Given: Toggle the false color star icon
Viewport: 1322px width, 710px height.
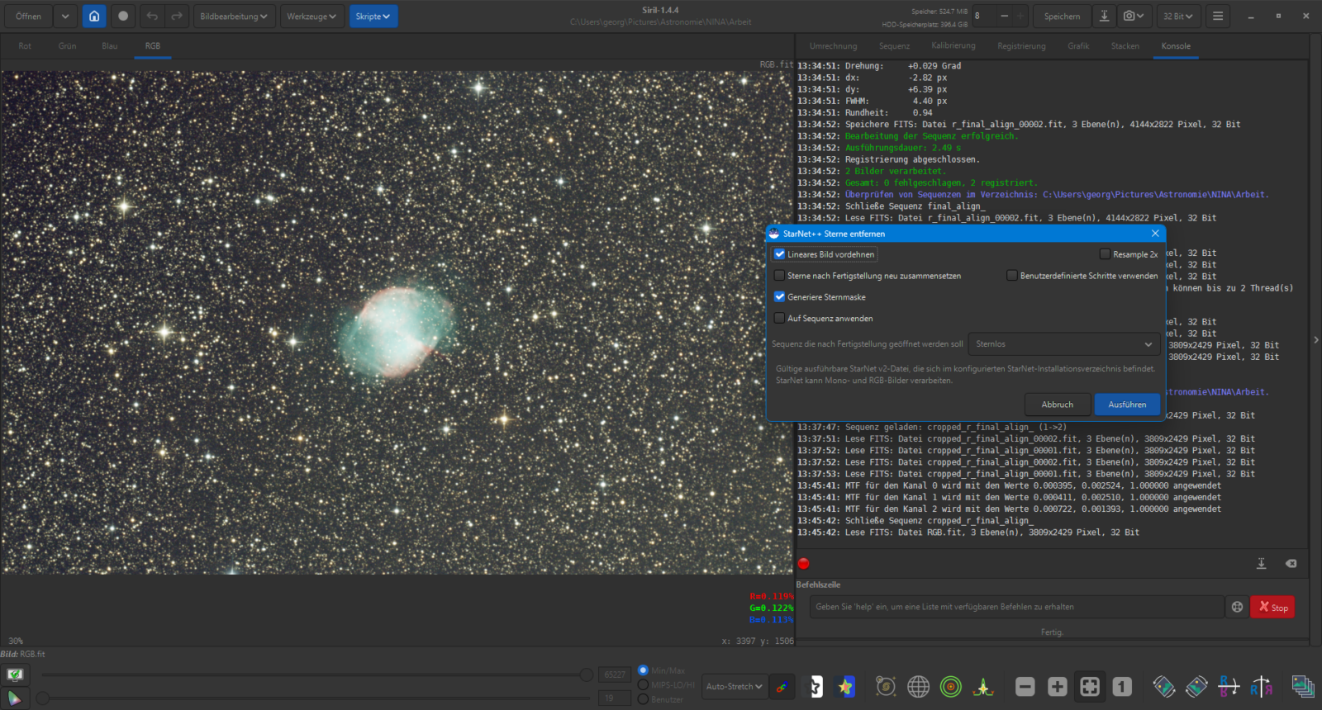Looking at the screenshot, I should coord(845,686).
